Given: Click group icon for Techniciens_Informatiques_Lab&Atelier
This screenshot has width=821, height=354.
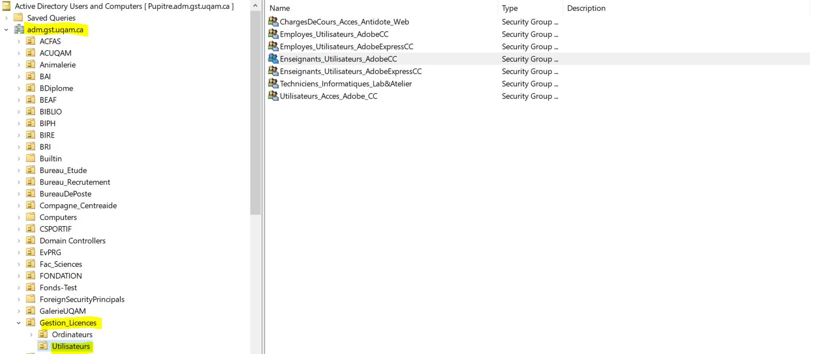Looking at the screenshot, I should (x=273, y=83).
